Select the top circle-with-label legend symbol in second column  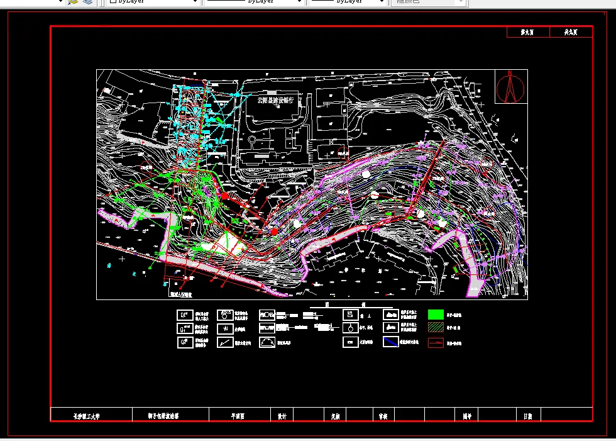[225, 315]
